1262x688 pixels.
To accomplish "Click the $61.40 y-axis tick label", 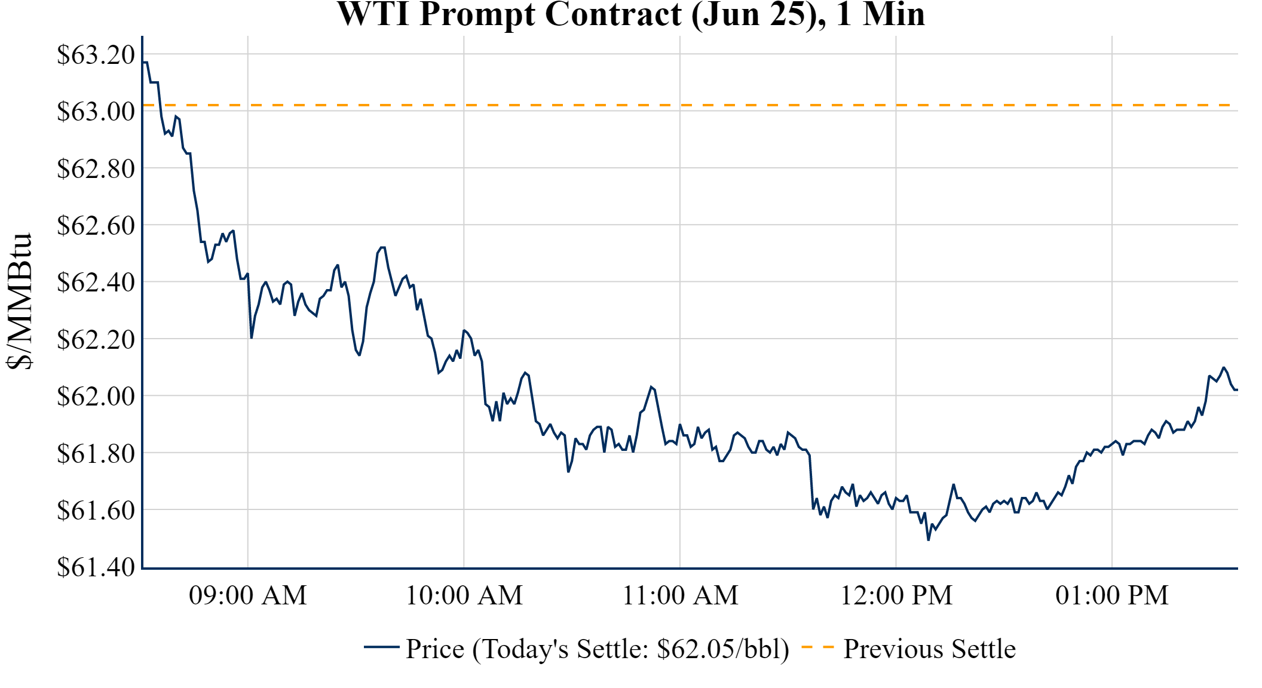I will (x=96, y=567).
